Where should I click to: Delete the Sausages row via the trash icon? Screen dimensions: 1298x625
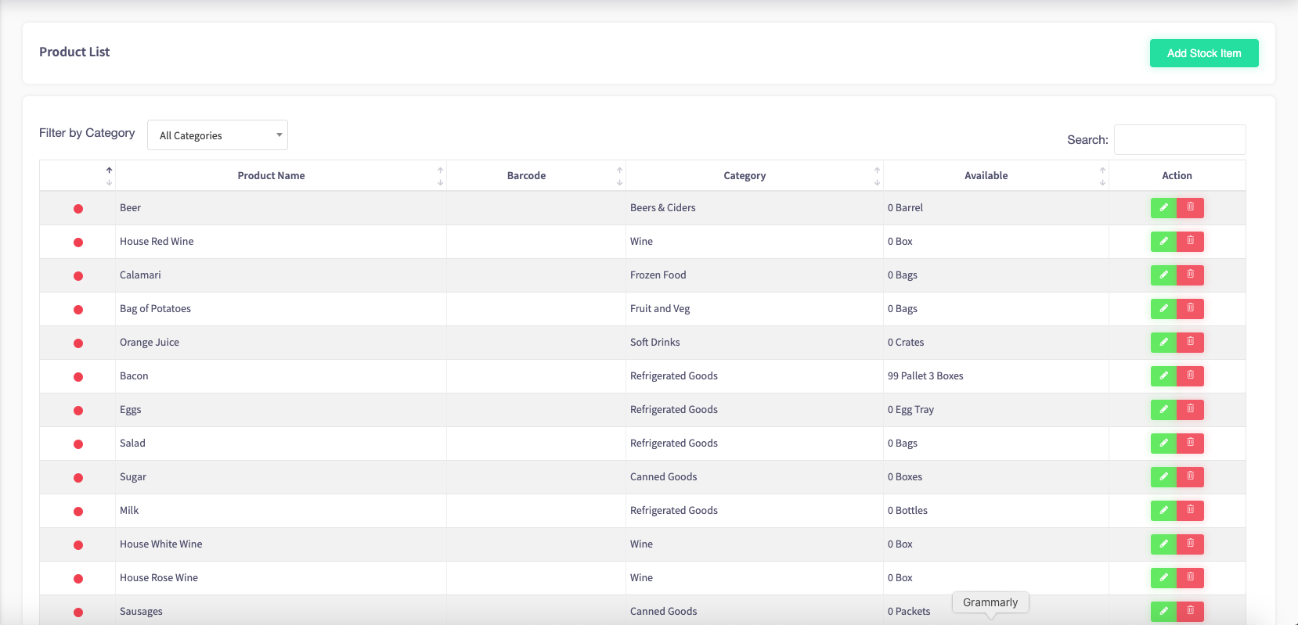pos(1190,611)
